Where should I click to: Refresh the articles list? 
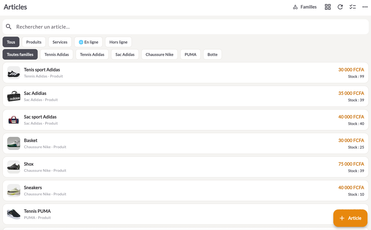pyautogui.click(x=340, y=7)
